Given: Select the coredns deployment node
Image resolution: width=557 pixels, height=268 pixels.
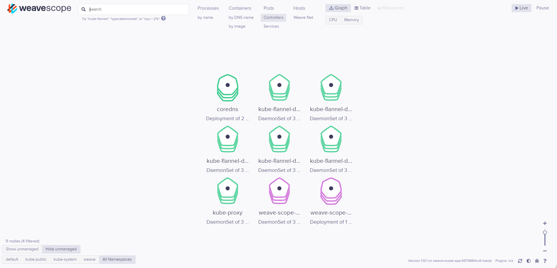Looking at the screenshot, I should click(x=228, y=88).
